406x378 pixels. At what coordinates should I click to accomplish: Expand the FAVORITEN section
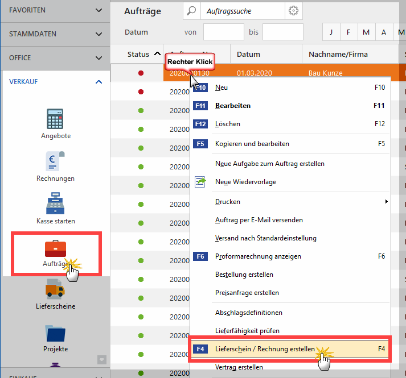[x=55, y=10]
